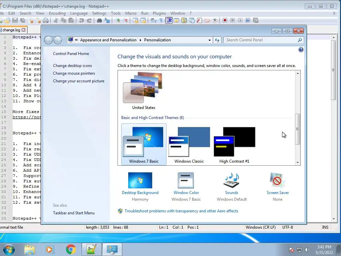Open Replace dialog from Notepad++ toolbar
Screen dimensions: 341x256
tap(107, 20)
